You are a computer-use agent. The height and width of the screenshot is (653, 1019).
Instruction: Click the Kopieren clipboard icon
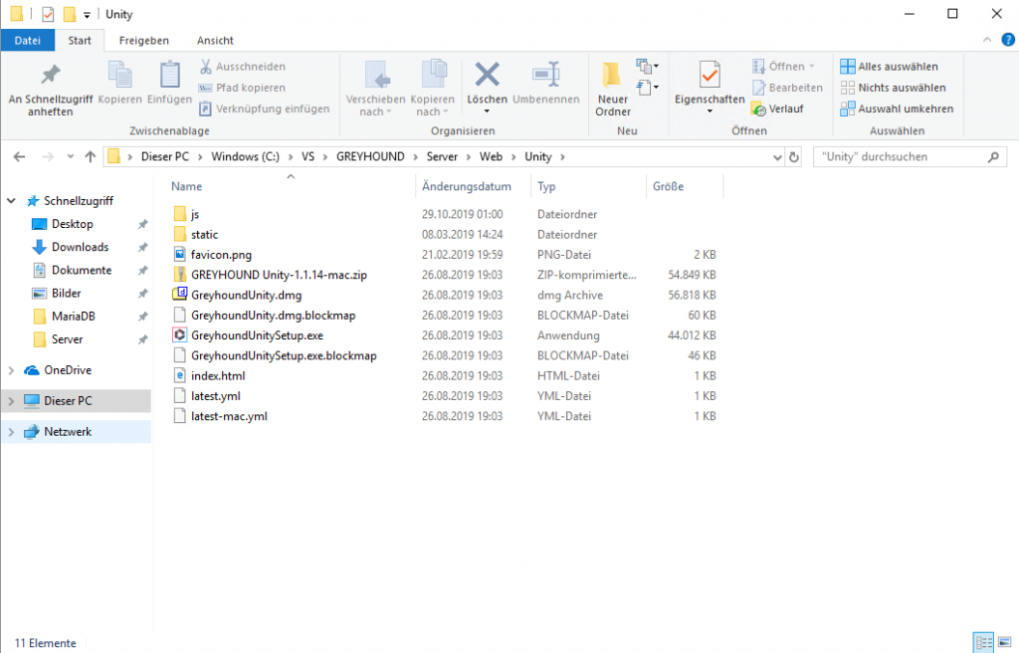point(119,75)
